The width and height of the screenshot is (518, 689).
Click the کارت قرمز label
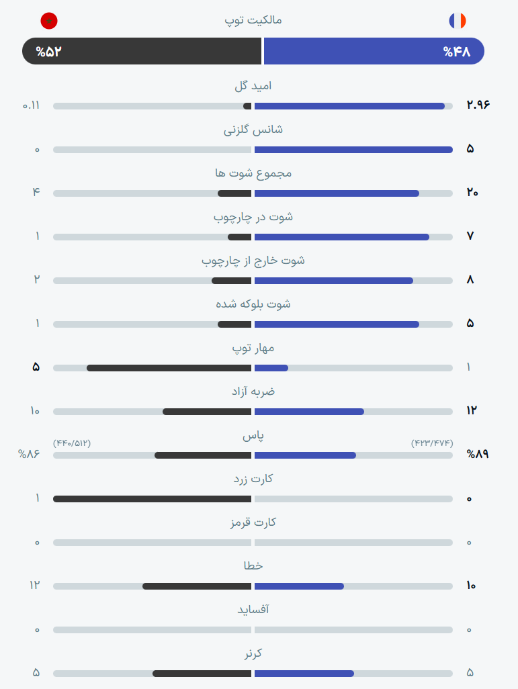(x=253, y=522)
